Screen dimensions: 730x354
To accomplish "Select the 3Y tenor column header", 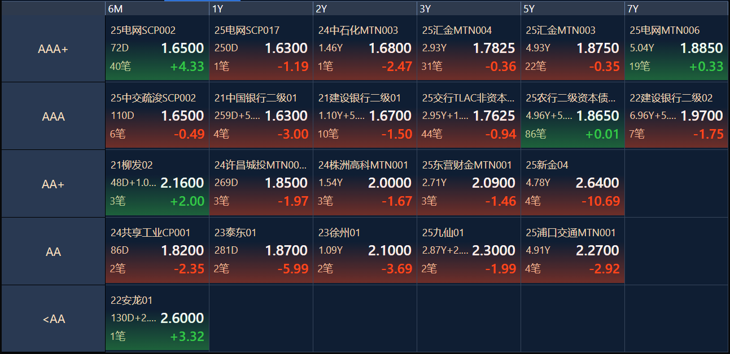I will 469,8.
